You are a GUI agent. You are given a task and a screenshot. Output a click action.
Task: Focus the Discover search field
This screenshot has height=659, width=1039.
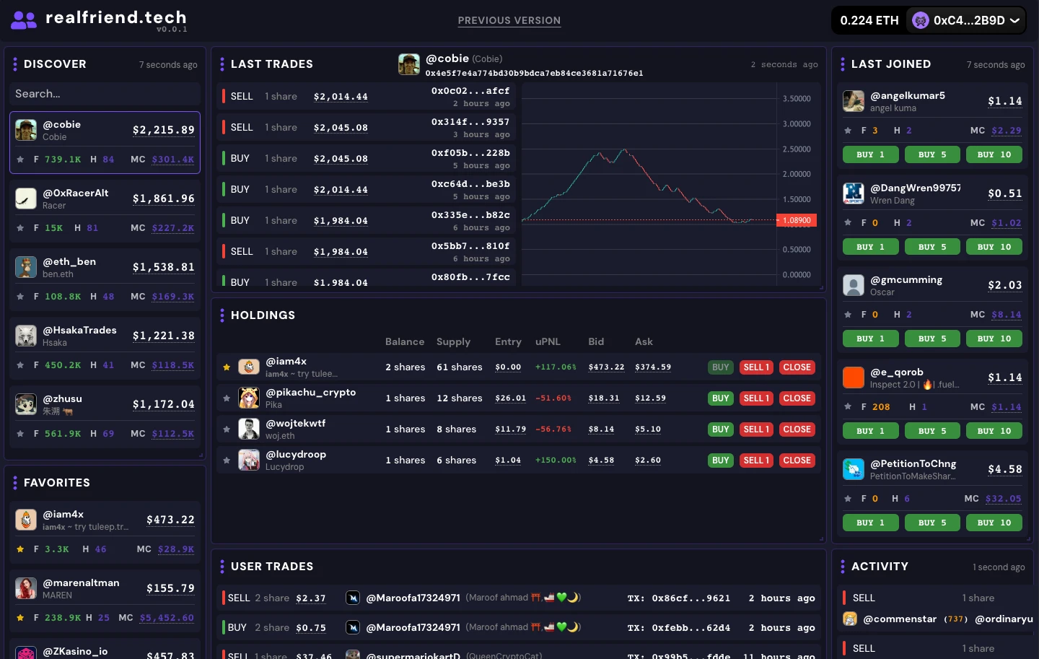[105, 94]
